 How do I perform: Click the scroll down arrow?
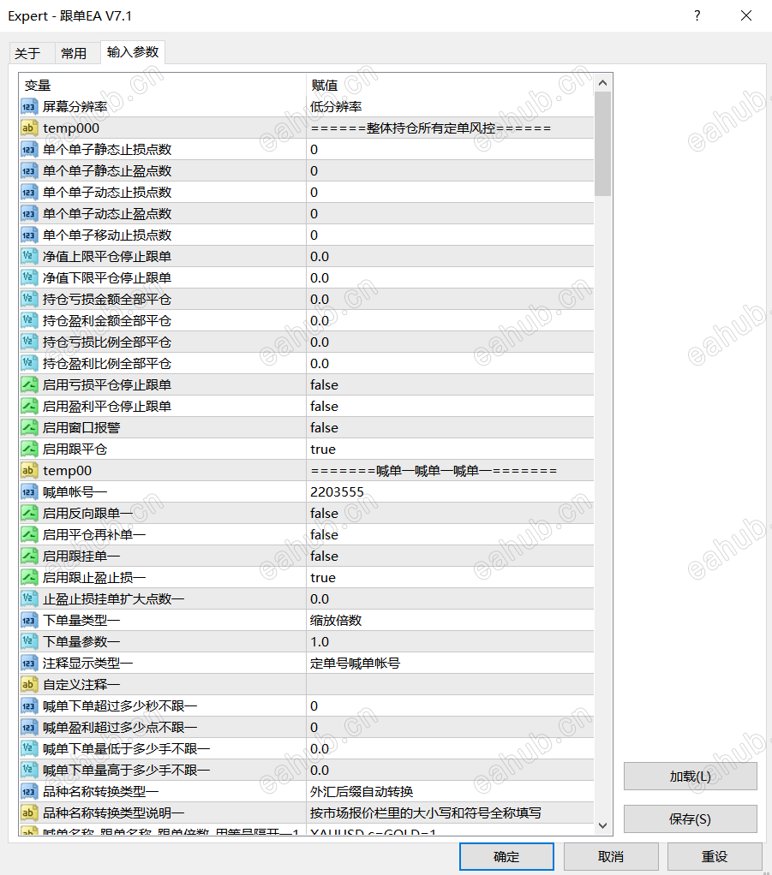(602, 825)
